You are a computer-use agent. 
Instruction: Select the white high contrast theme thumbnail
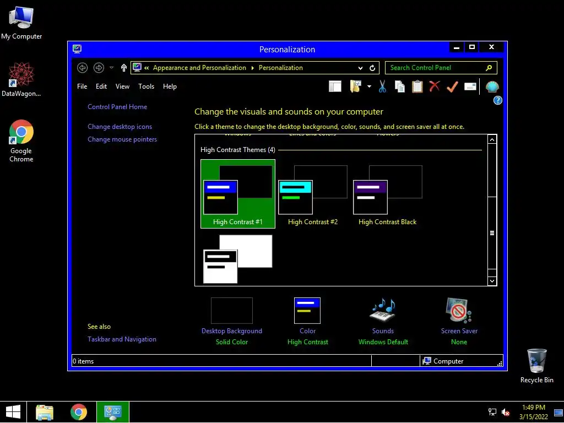click(238, 259)
